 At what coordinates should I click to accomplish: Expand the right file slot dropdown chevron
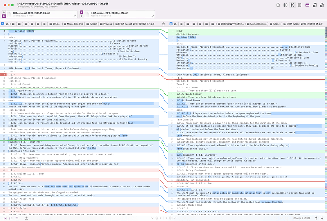pyautogui.click(x=153, y=16)
